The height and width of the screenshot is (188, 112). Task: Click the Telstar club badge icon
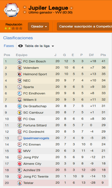(x=20, y=183)
